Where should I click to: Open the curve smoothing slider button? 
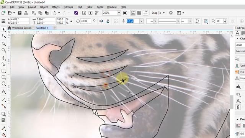(x=225, y=21)
